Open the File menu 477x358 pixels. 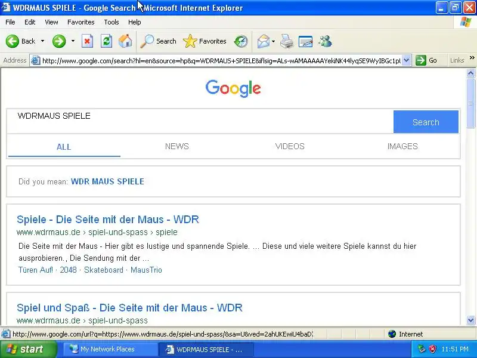(x=10, y=22)
